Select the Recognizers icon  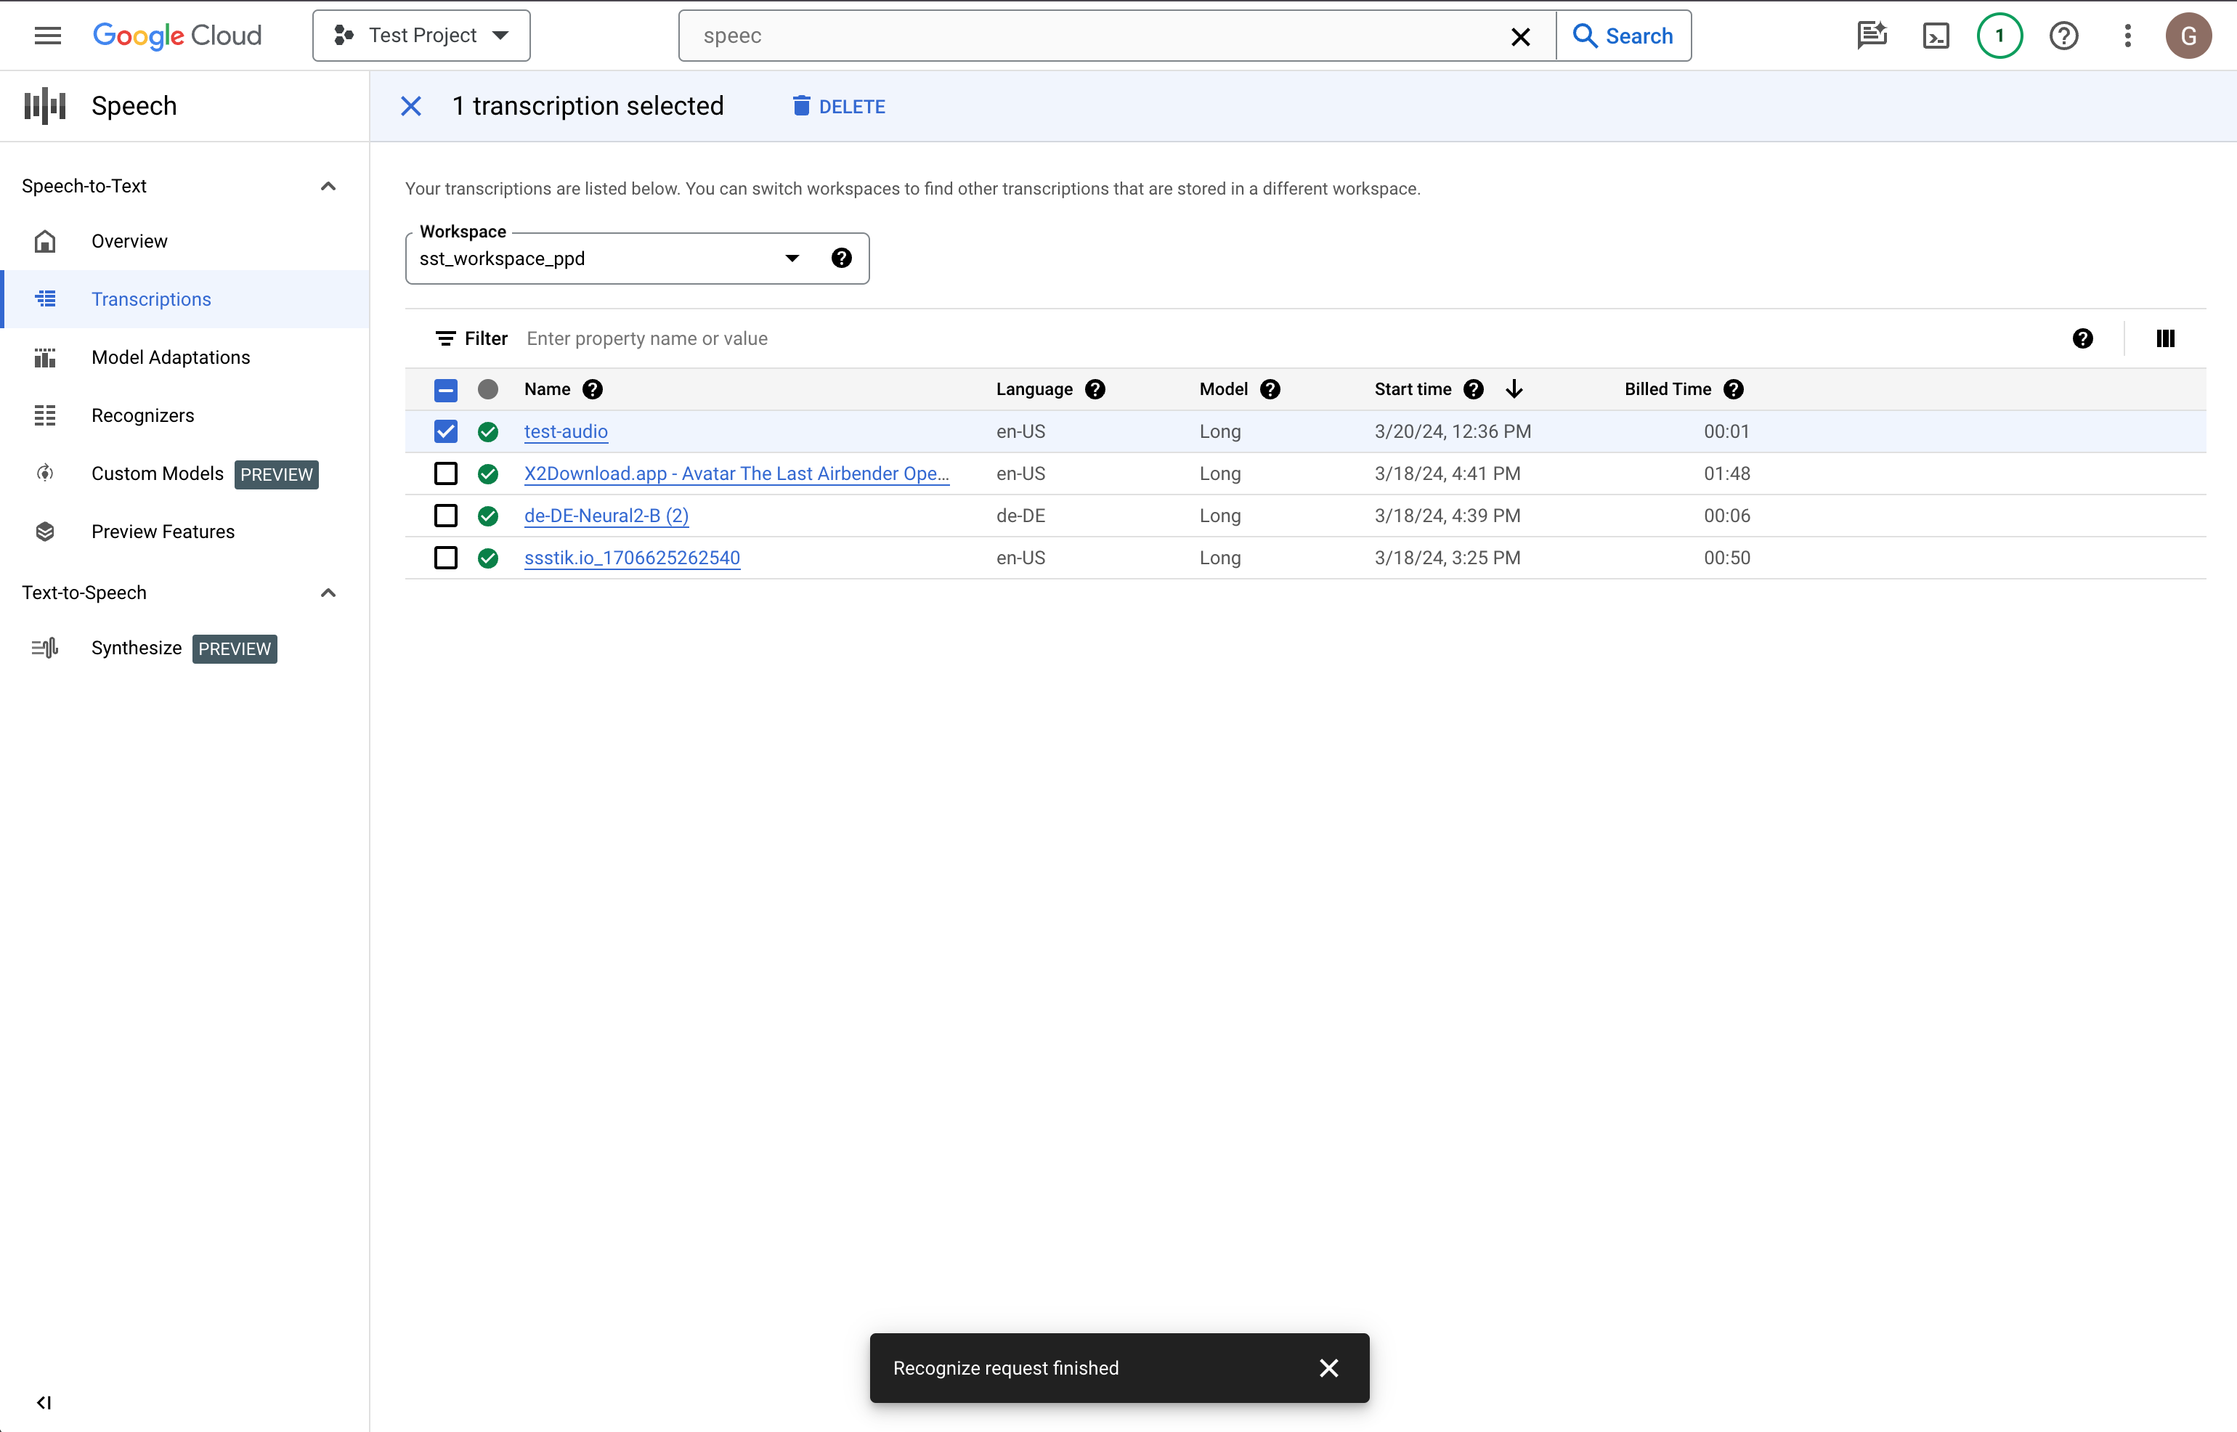[x=44, y=414]
